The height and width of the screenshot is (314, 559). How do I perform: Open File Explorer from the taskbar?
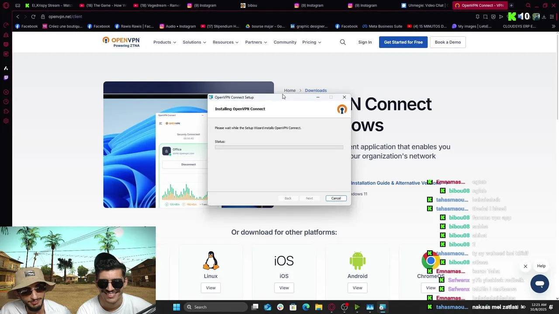pos(319,307)
